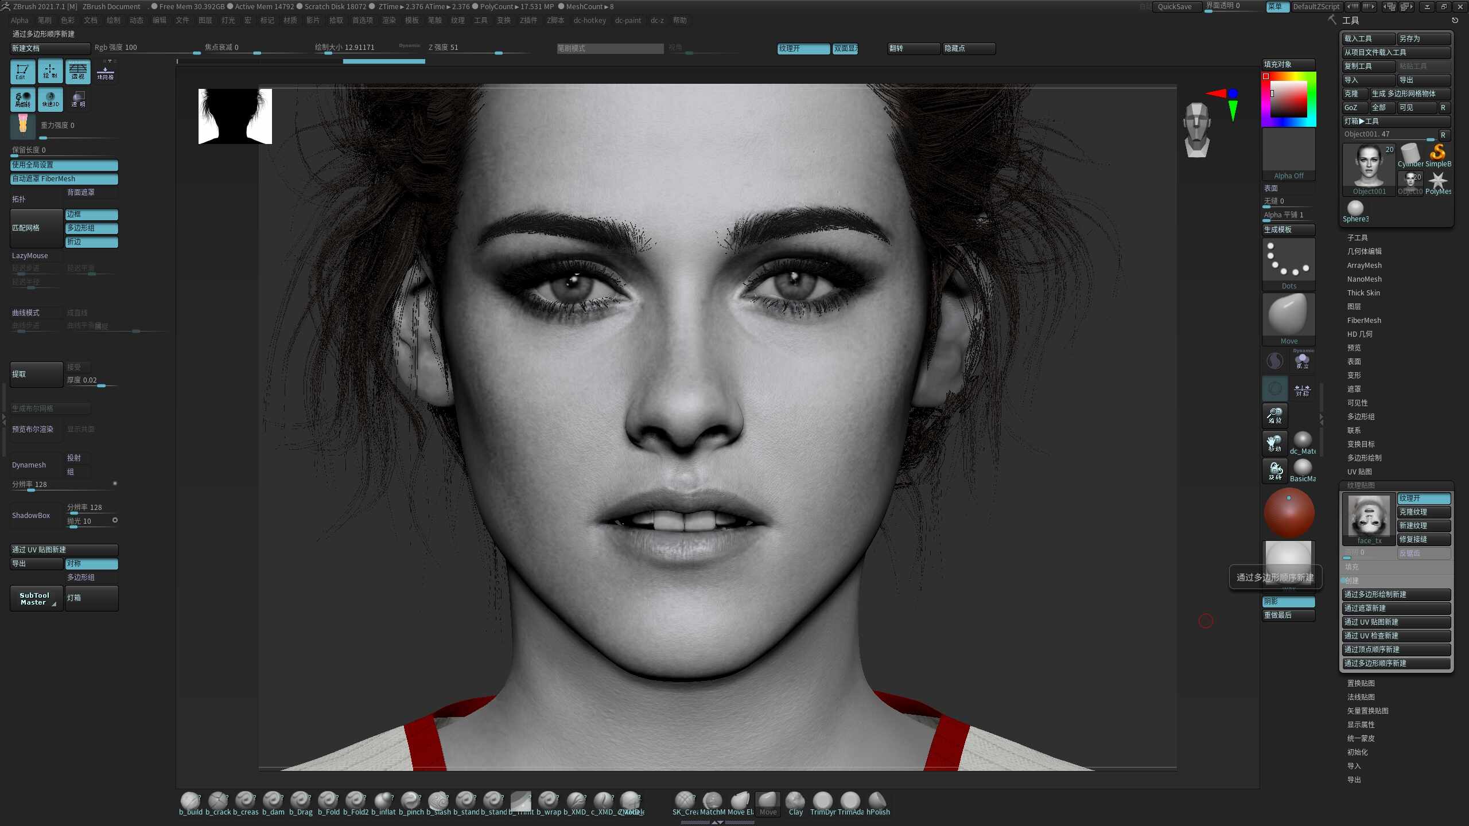Viewport: 1469px width, 826px height.
Task: Click the camera head orientation widget
Action: click(1196, 130)
